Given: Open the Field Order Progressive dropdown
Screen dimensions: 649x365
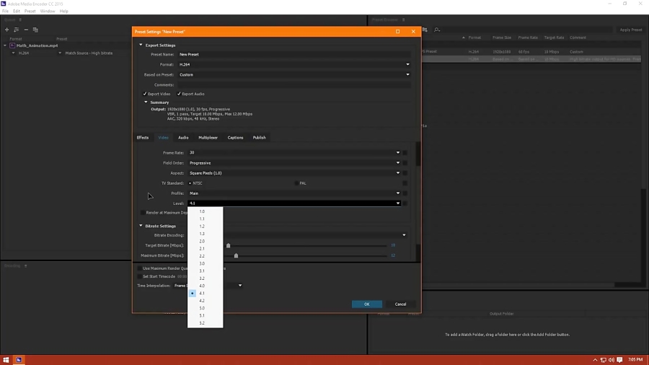Looking at the screenshot, I should [294, 163].
